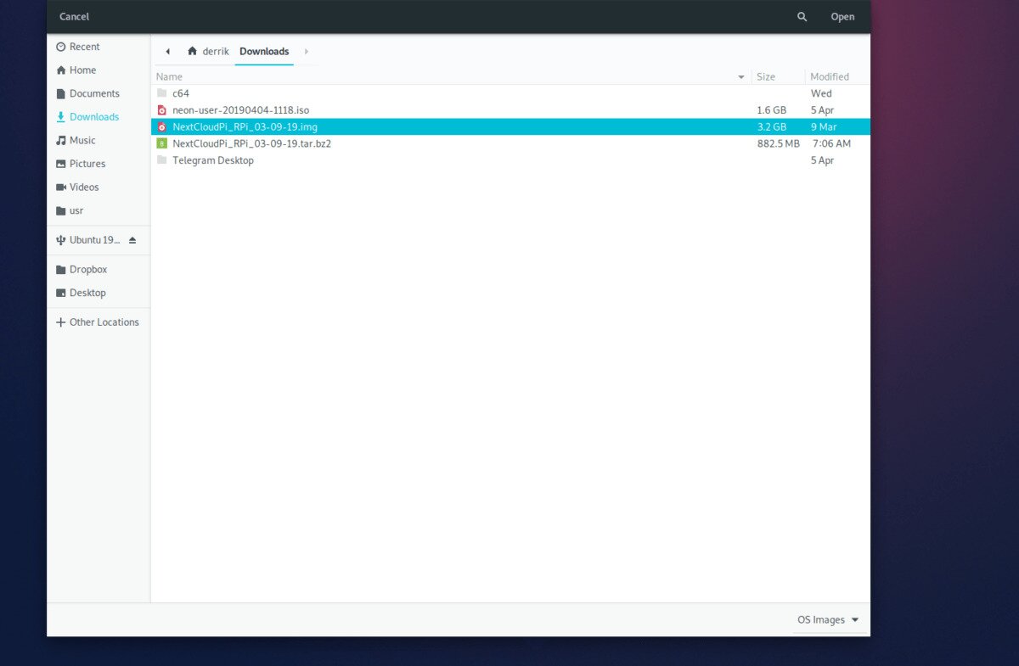Click the Open button
This screenshot has width=1019, height=666.
pos(842,16)
